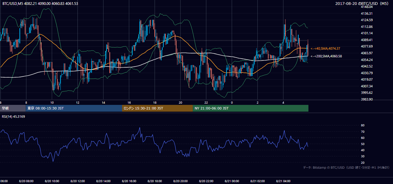Click the RSI 40 level label
Screen dimensions: 393x184
[x=363, y=150]
